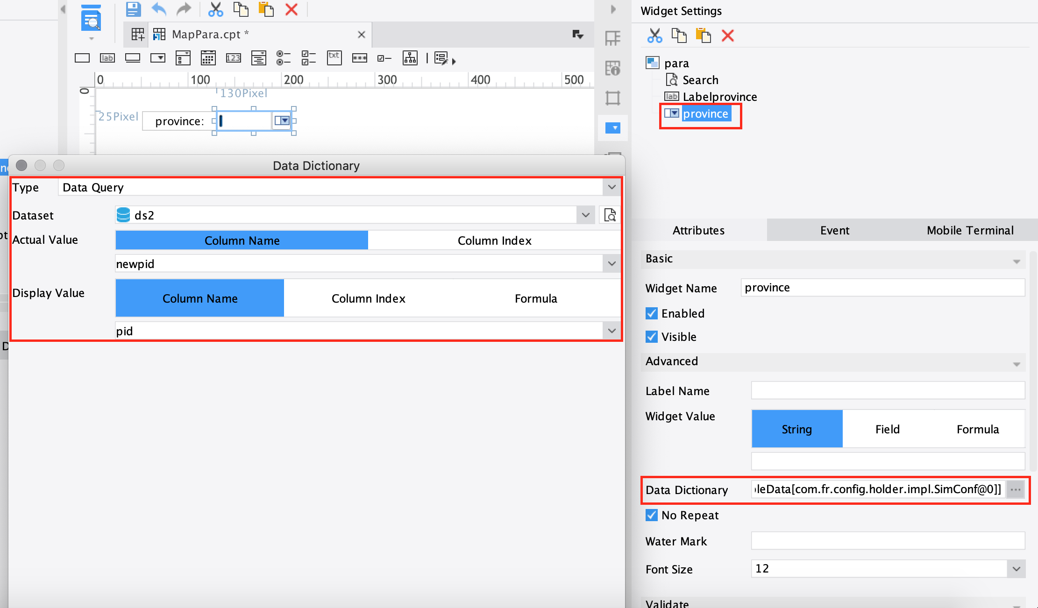Select the radio button group widget icon
Screen dimensions: 1038x608
283,58
